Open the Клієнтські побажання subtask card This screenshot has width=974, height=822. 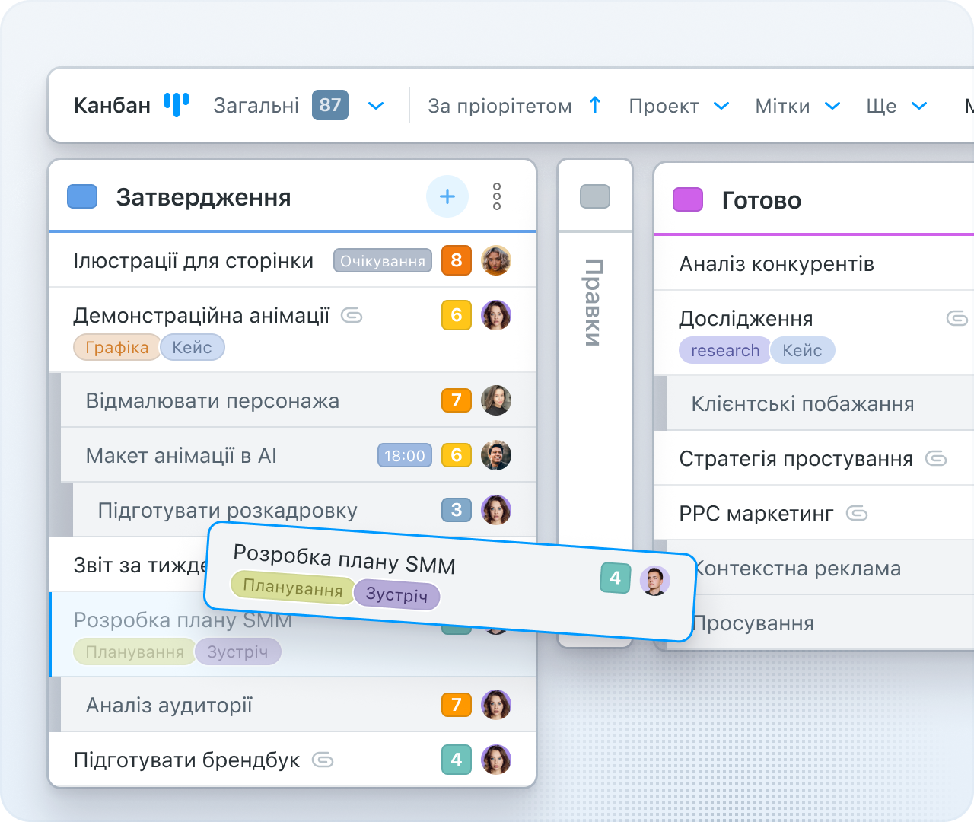point(804,403)
